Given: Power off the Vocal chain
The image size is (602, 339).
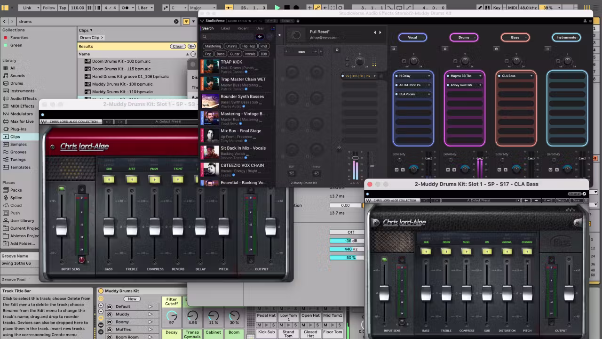Looking at the screenshot, I should coord(394,49).
